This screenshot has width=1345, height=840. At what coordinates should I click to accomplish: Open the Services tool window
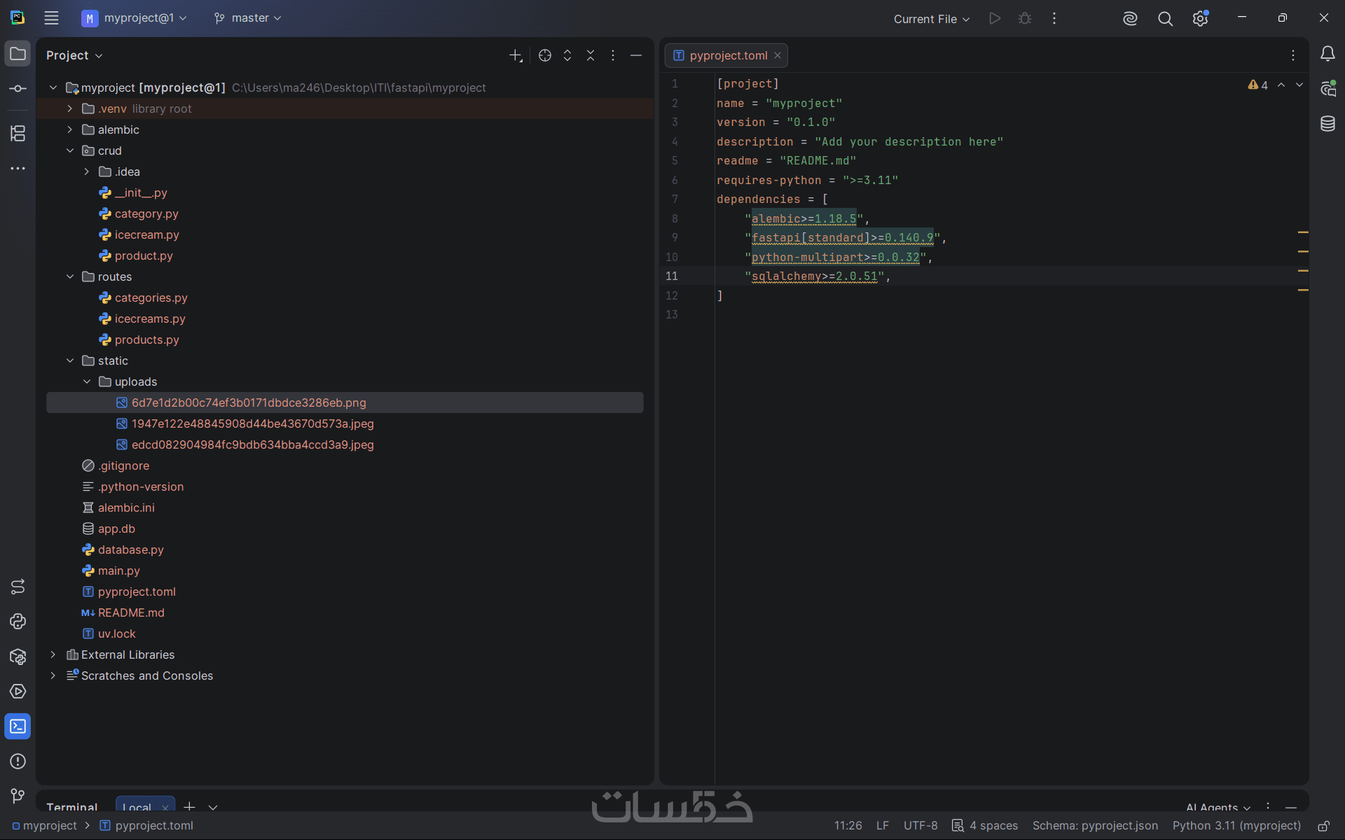pos(18,692)
